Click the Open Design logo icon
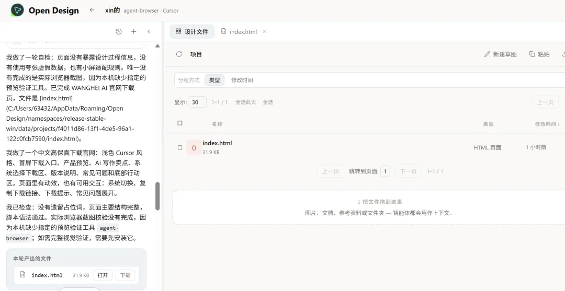Image resolution: width=565 pixels, height=291 pixels. 17,10
